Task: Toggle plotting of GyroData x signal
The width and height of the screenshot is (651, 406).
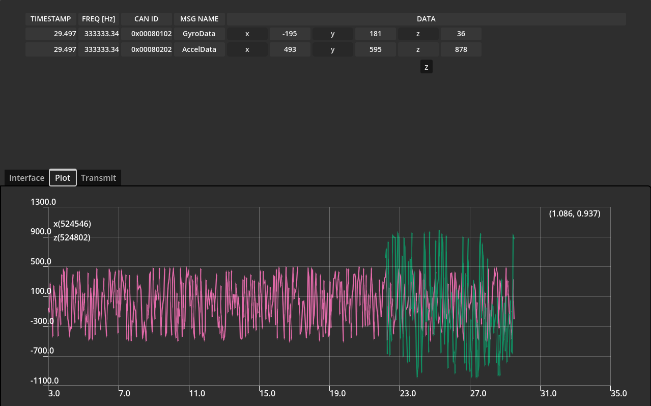Action: pos(247,34)
